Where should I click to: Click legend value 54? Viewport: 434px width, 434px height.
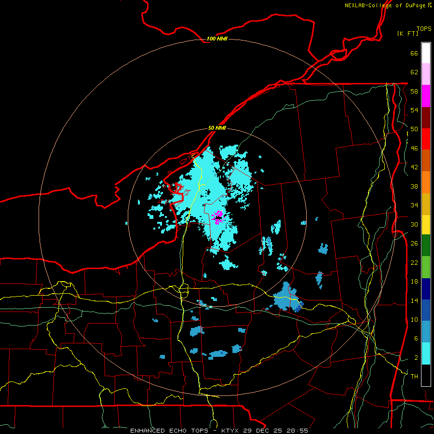414,110
